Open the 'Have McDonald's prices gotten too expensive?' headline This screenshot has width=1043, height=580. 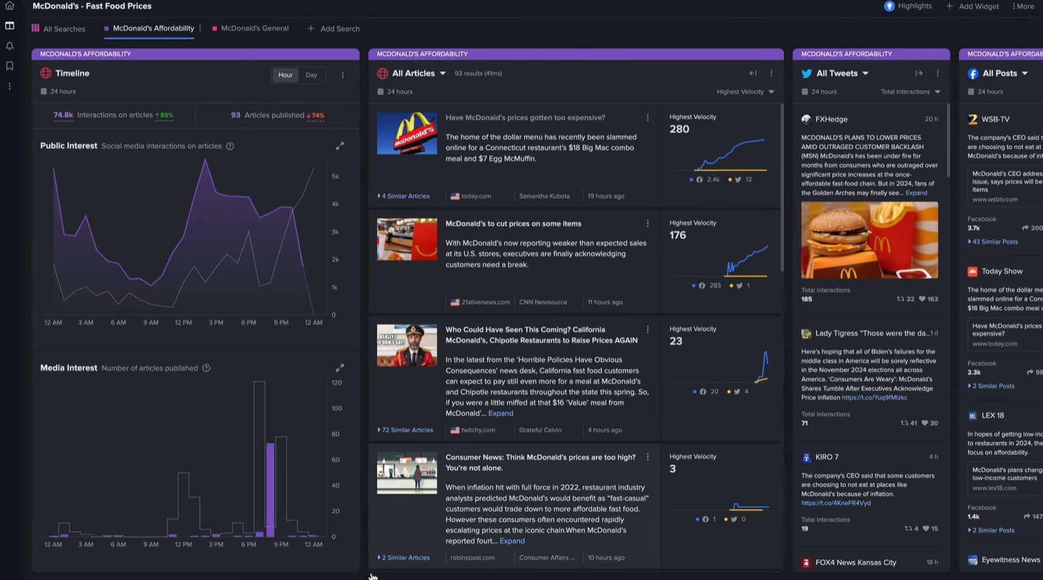point(525,117)
